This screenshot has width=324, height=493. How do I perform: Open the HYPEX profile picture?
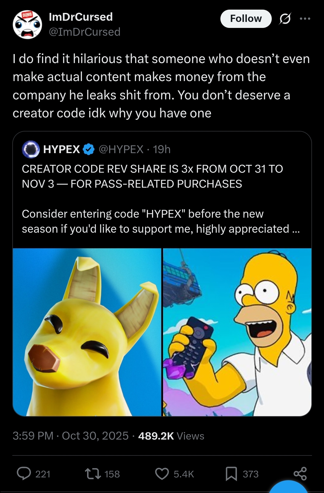[x=31, y=149]
